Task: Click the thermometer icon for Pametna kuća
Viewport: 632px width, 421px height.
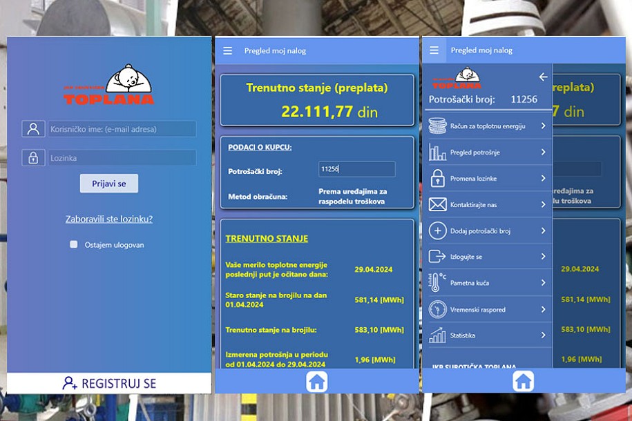Action: pyautogui.click(x=437, y=282)
